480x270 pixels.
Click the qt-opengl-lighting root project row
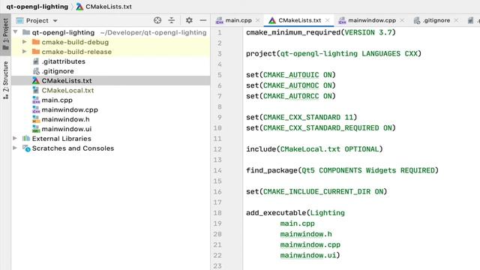click(110, 32)
